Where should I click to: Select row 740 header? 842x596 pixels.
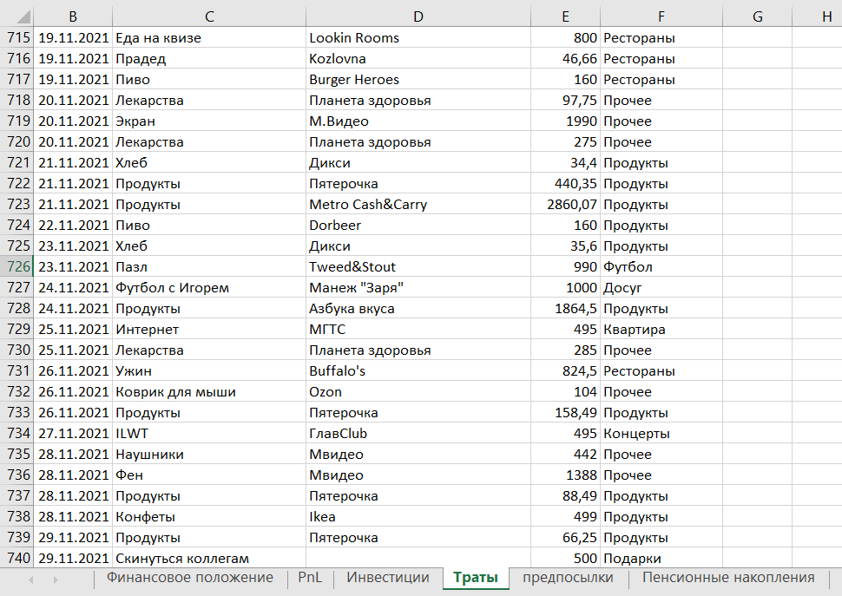click(x=16, y=558)
